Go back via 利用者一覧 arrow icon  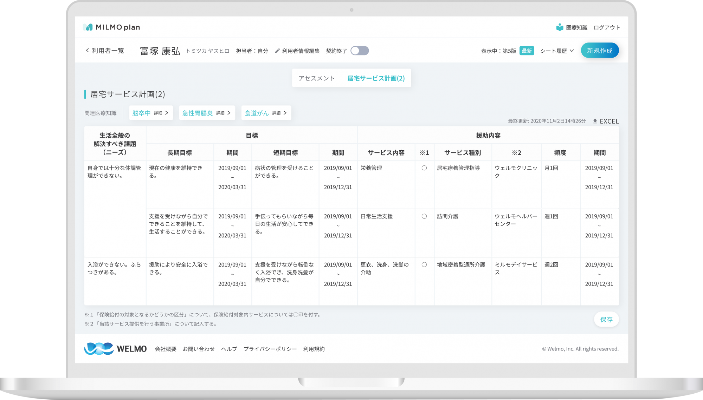pos(88,51)
